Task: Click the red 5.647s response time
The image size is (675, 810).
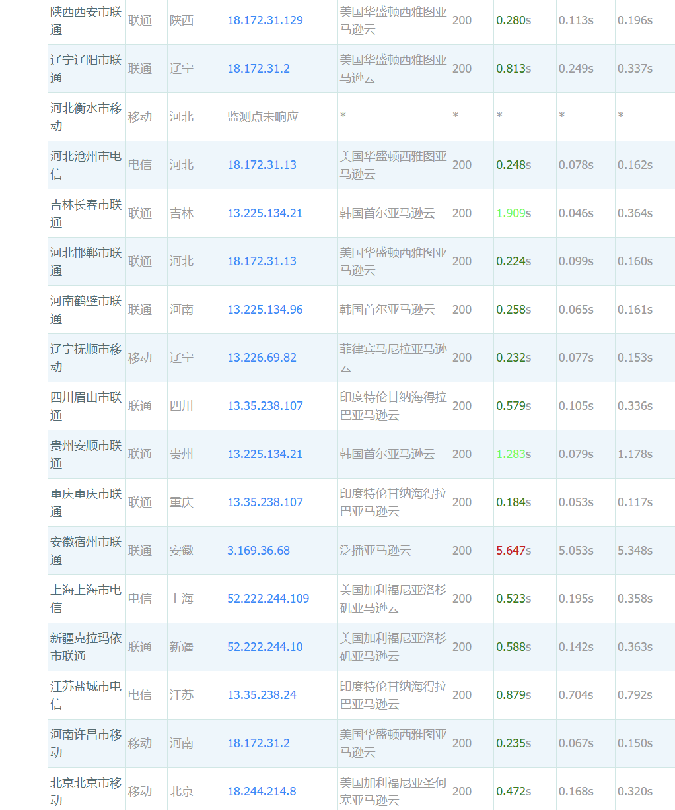Action: (x=513, y=551)
